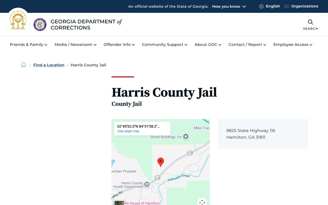Click Hamilton, GA 31811 text
The width and height of the screenshot is (328, 205).
(246, 137)
